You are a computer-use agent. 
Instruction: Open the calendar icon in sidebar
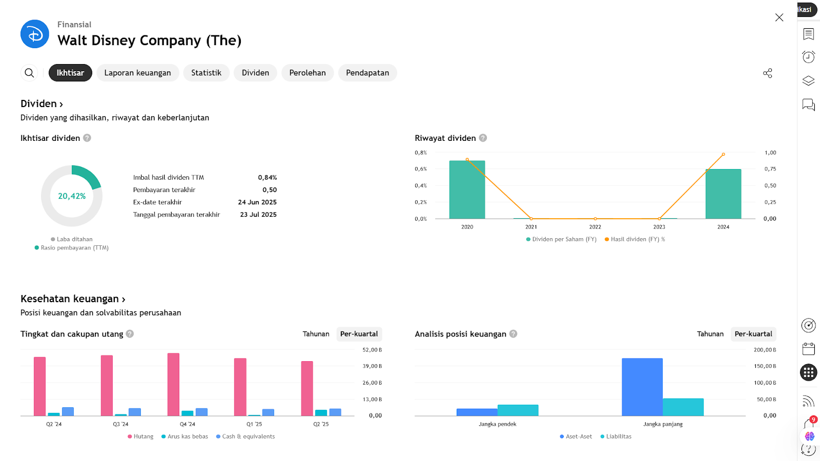click(808, 349)
